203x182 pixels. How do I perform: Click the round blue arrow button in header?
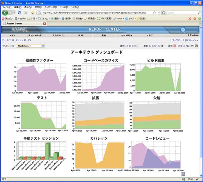pyautogui.click(x=183, y=30)
